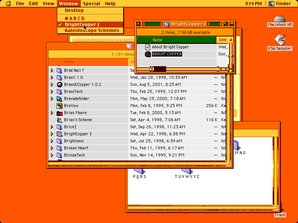Click the Brellow date Mon, Feb 8, 1999, 9:25 PM
This screenshot has width=298, height=223.
click(x=156, y=106)
